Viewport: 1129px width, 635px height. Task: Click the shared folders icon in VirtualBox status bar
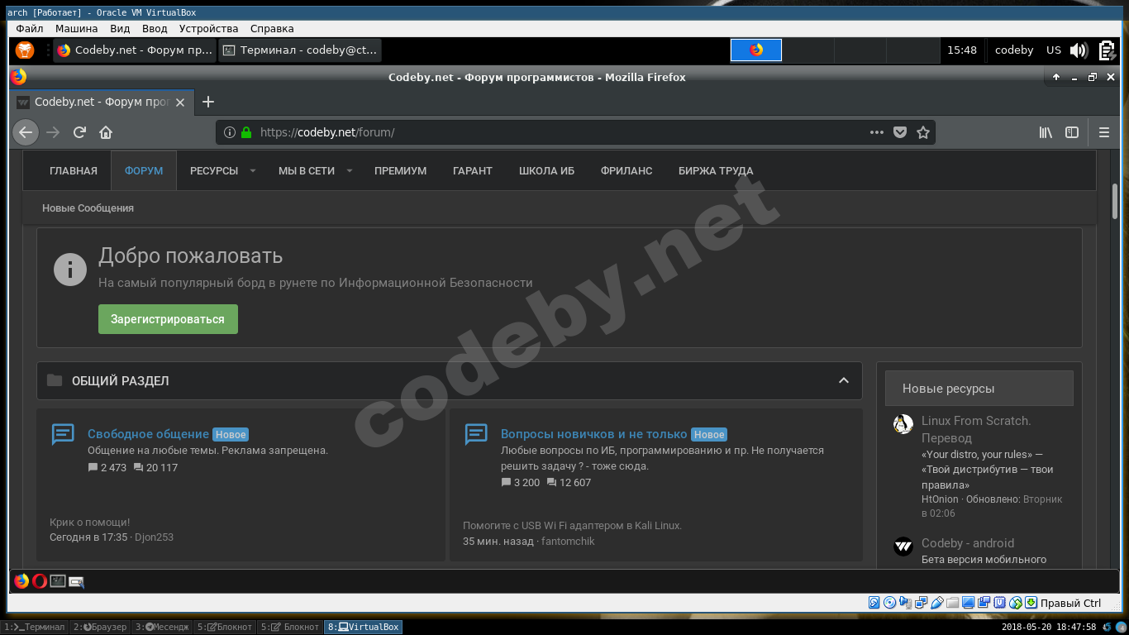[952, 603]
